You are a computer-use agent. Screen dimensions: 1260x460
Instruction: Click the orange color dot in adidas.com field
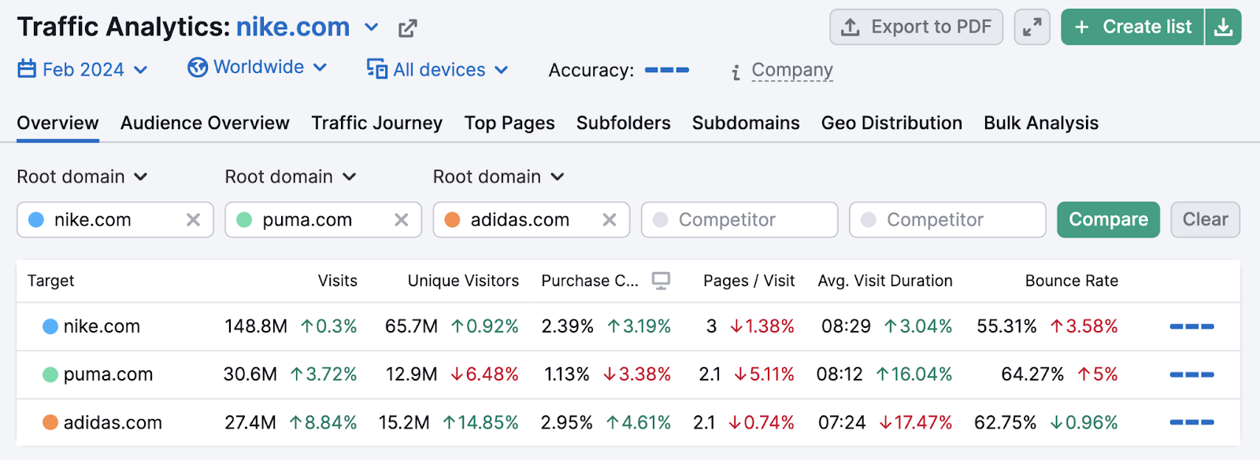452,220
